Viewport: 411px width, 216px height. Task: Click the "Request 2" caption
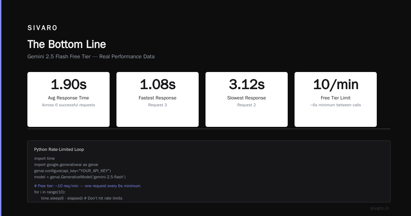tap(247, 105)
